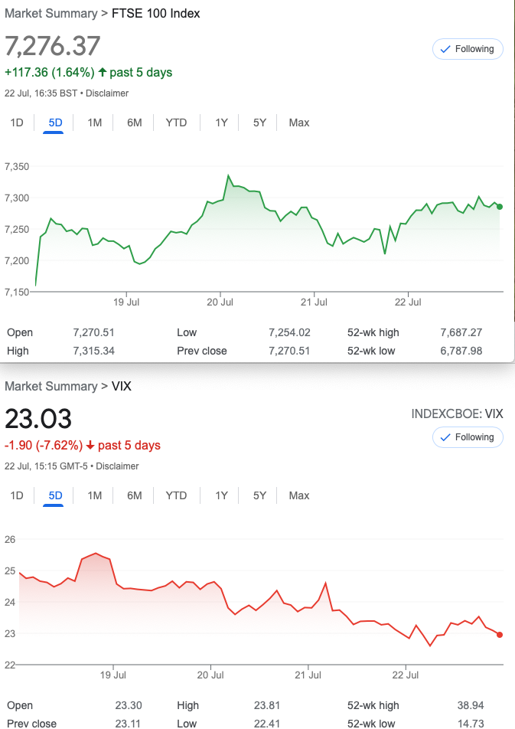
Task: Click the +117.36 (1.64%) change text
Action: [x=49, y=73]
